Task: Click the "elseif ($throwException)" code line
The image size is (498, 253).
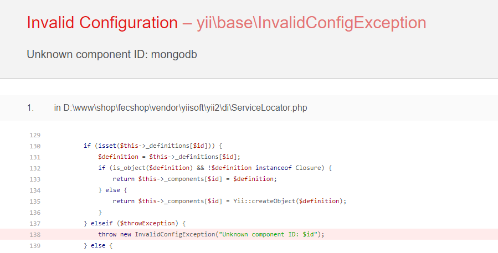Action: pyautogui.click(x=135, y=223)
